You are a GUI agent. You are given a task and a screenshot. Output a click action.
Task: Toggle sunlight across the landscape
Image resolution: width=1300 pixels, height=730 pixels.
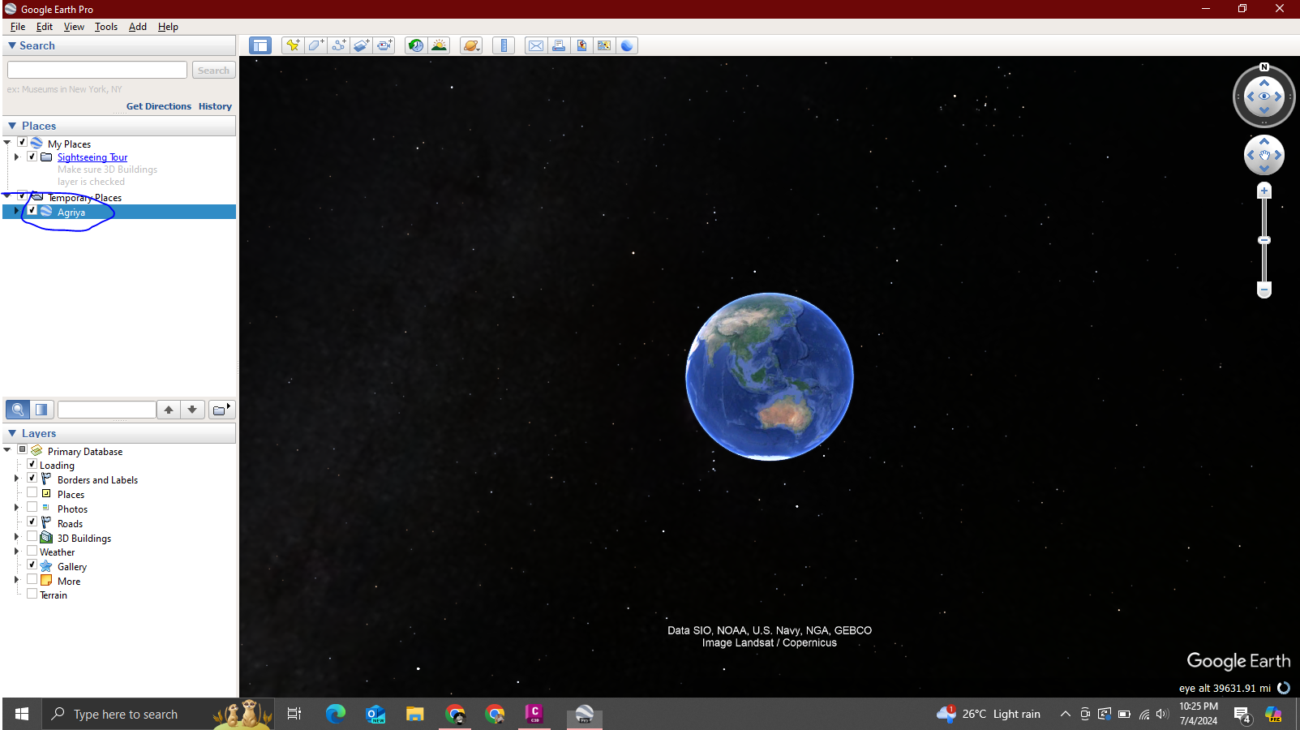coord(439,45)
